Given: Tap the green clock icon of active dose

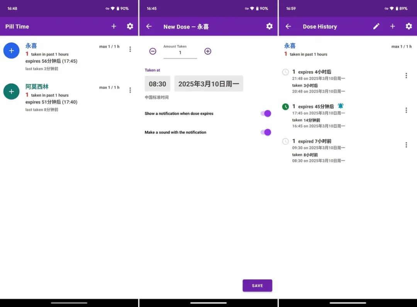Looking at the screenshot, I should click(x=285, y=107).
